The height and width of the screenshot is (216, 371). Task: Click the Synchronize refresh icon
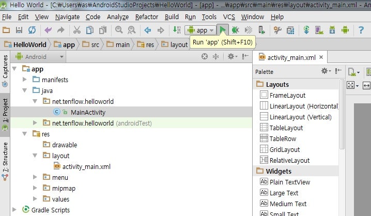[x=32, y=30]
